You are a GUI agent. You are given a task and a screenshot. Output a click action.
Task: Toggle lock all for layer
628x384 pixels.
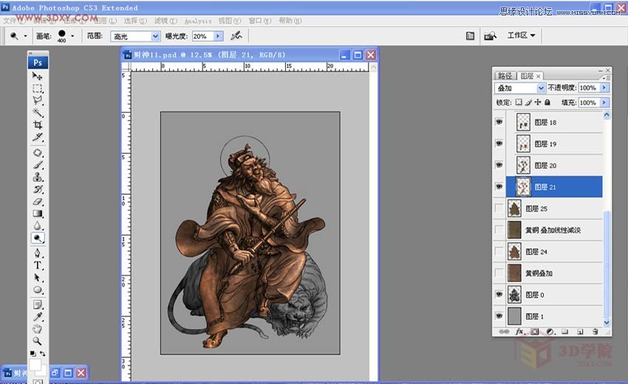(x=547, y=103)
